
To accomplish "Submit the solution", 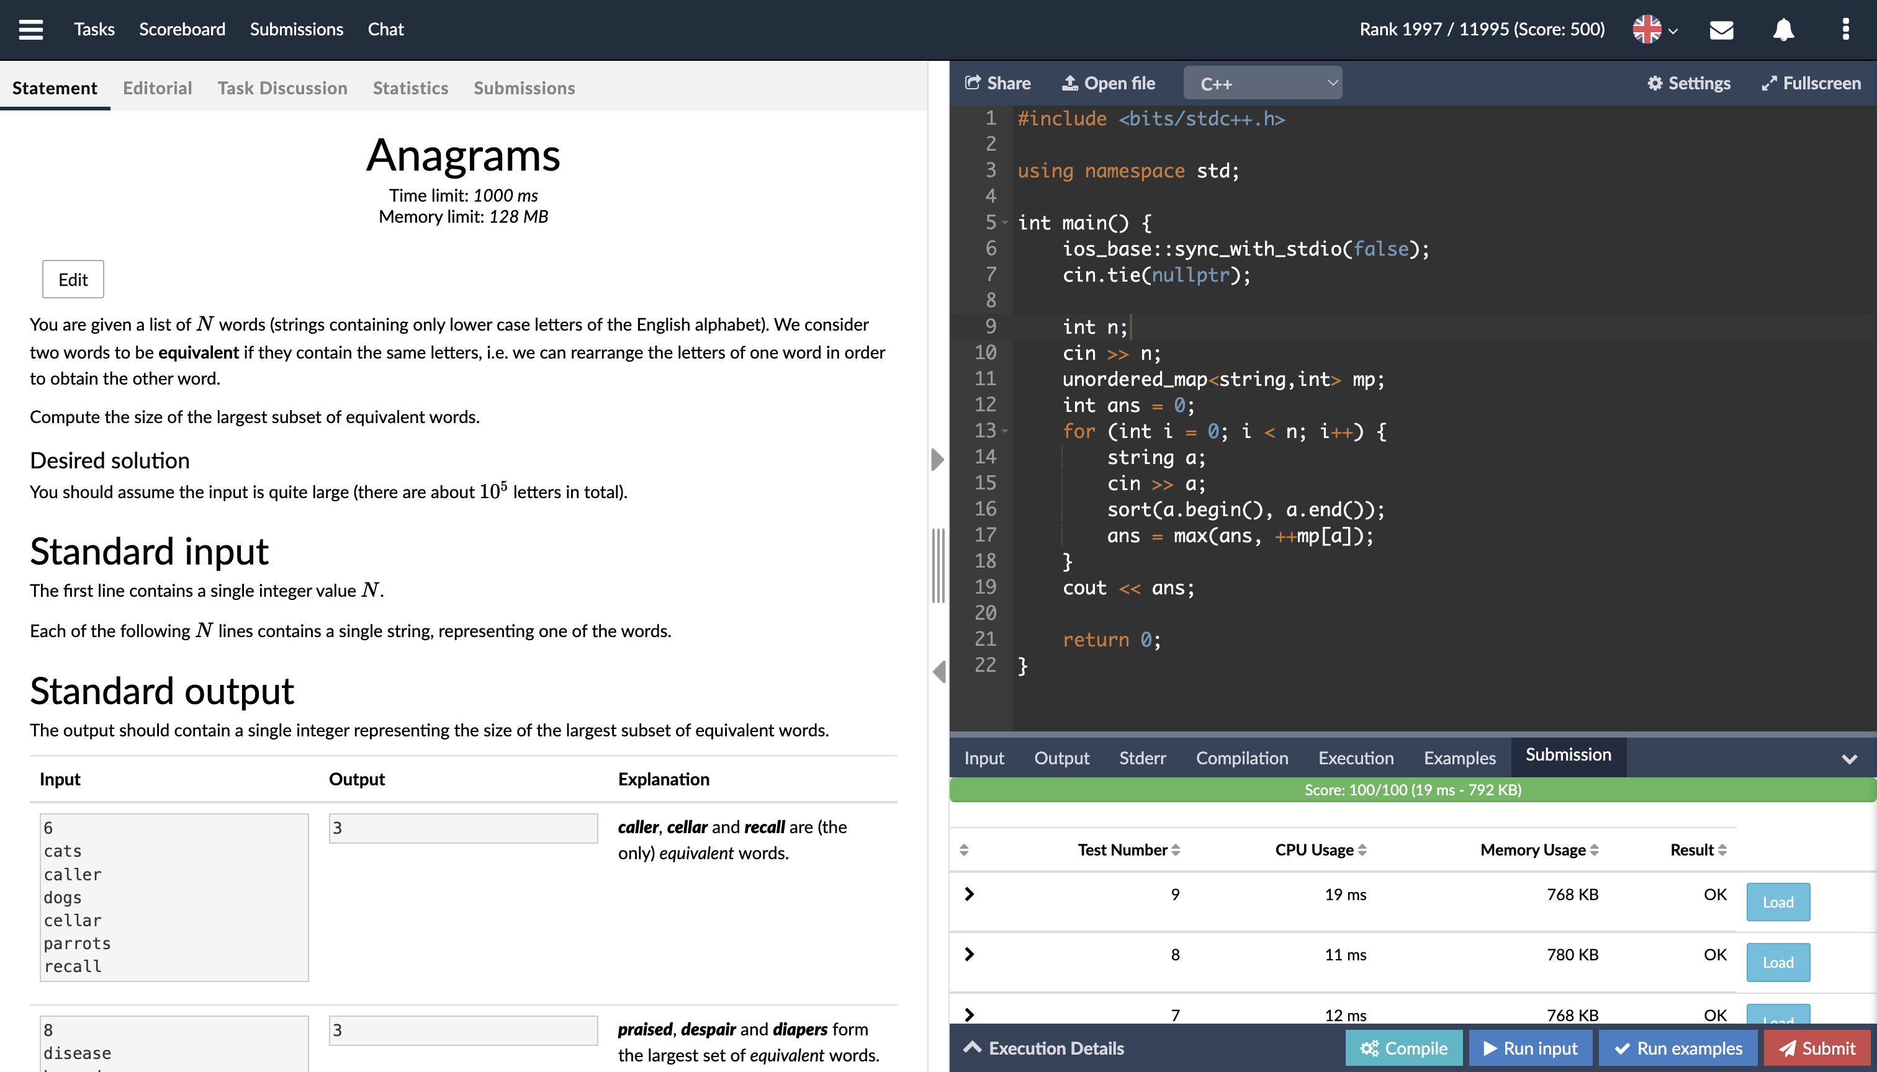I will click(x=1817, y=1048).
